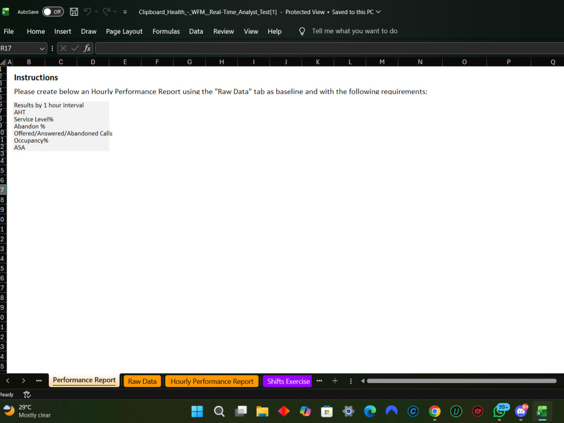The height and width of the screenshot is (423, 564).
Task: Click the Accessibility checker status icon
Action: 27,395
